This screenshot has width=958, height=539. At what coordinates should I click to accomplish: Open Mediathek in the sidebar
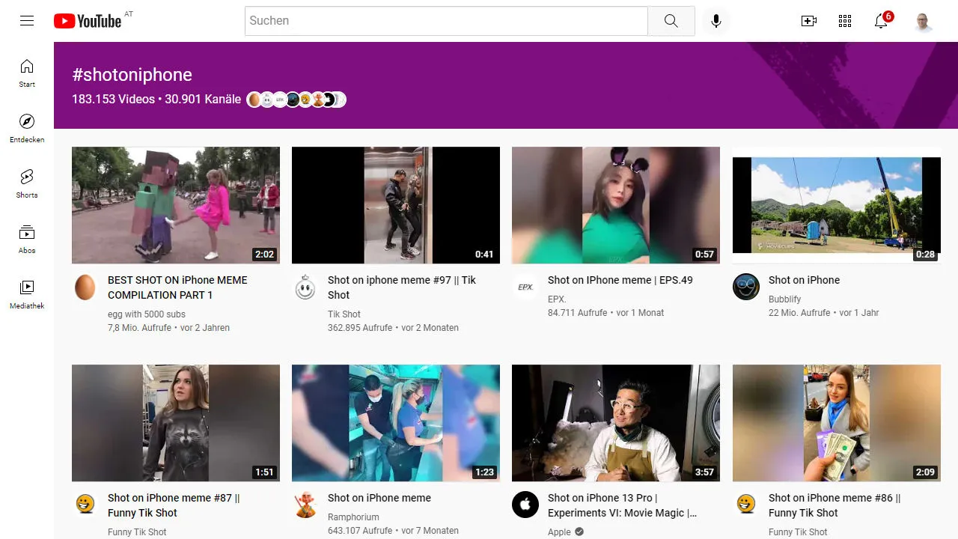(x=27, y=294)
